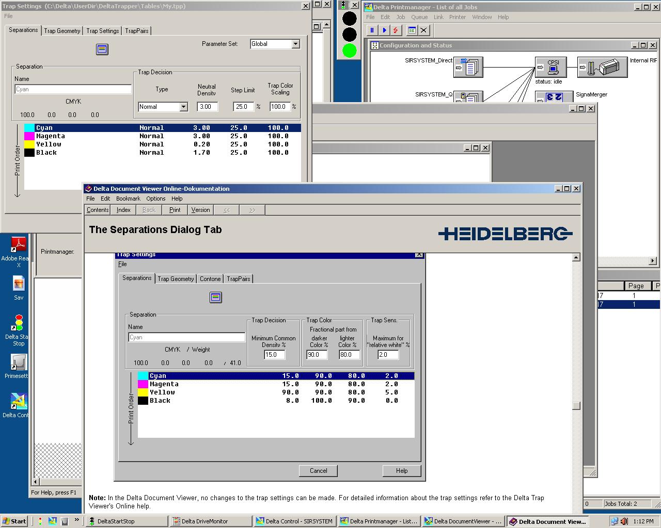Image resolution: width=661 pixels, height=528 pixels.
Task: Click the red lightning icon in Printmanager toolbar
Action: point(396,30)
